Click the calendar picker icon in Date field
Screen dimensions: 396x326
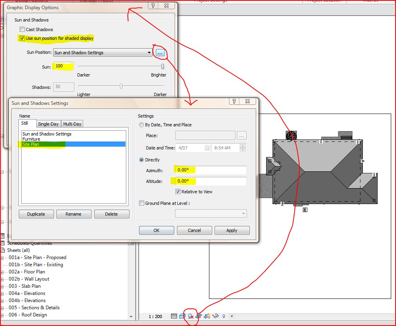(207, 148)
